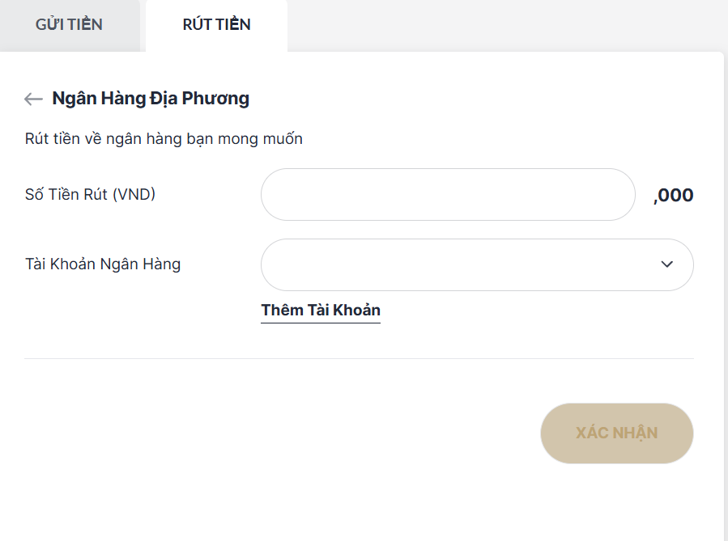Click the chevron on the bank account field

coord(666,264)
